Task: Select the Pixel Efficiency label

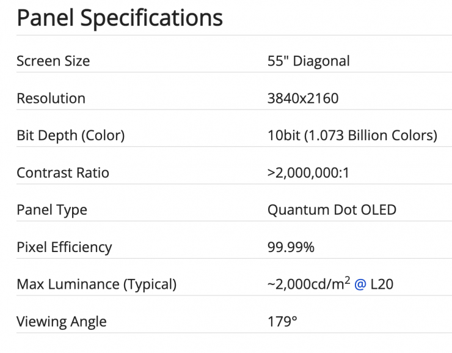Action: click(x=64, y=248)
